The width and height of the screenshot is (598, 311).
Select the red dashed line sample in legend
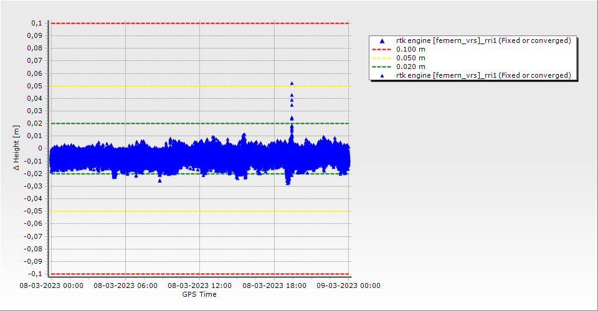point(382,49)
